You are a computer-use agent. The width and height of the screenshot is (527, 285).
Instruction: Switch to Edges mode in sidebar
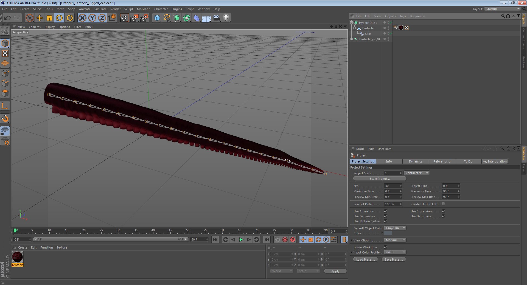coord(5,83)
